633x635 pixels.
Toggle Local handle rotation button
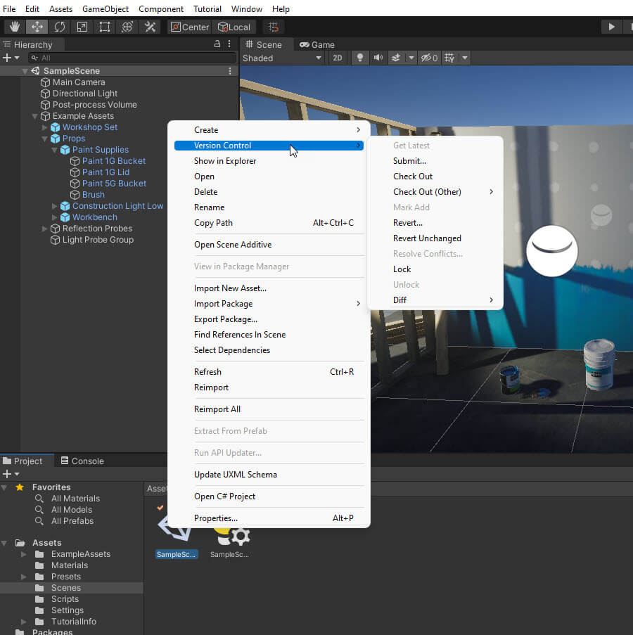[x=234, y=27]
